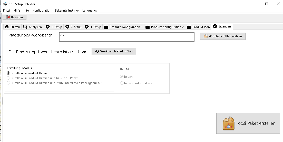Choose 'Erstelle opsi Produkt Dateien und baue opsi Paket'
Screen dimensions: 283x142
coord(8,78)
